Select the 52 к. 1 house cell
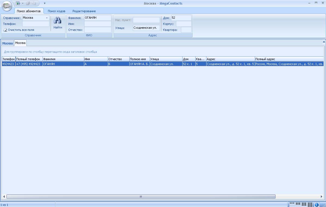326x207 pixels. point(189,64)
